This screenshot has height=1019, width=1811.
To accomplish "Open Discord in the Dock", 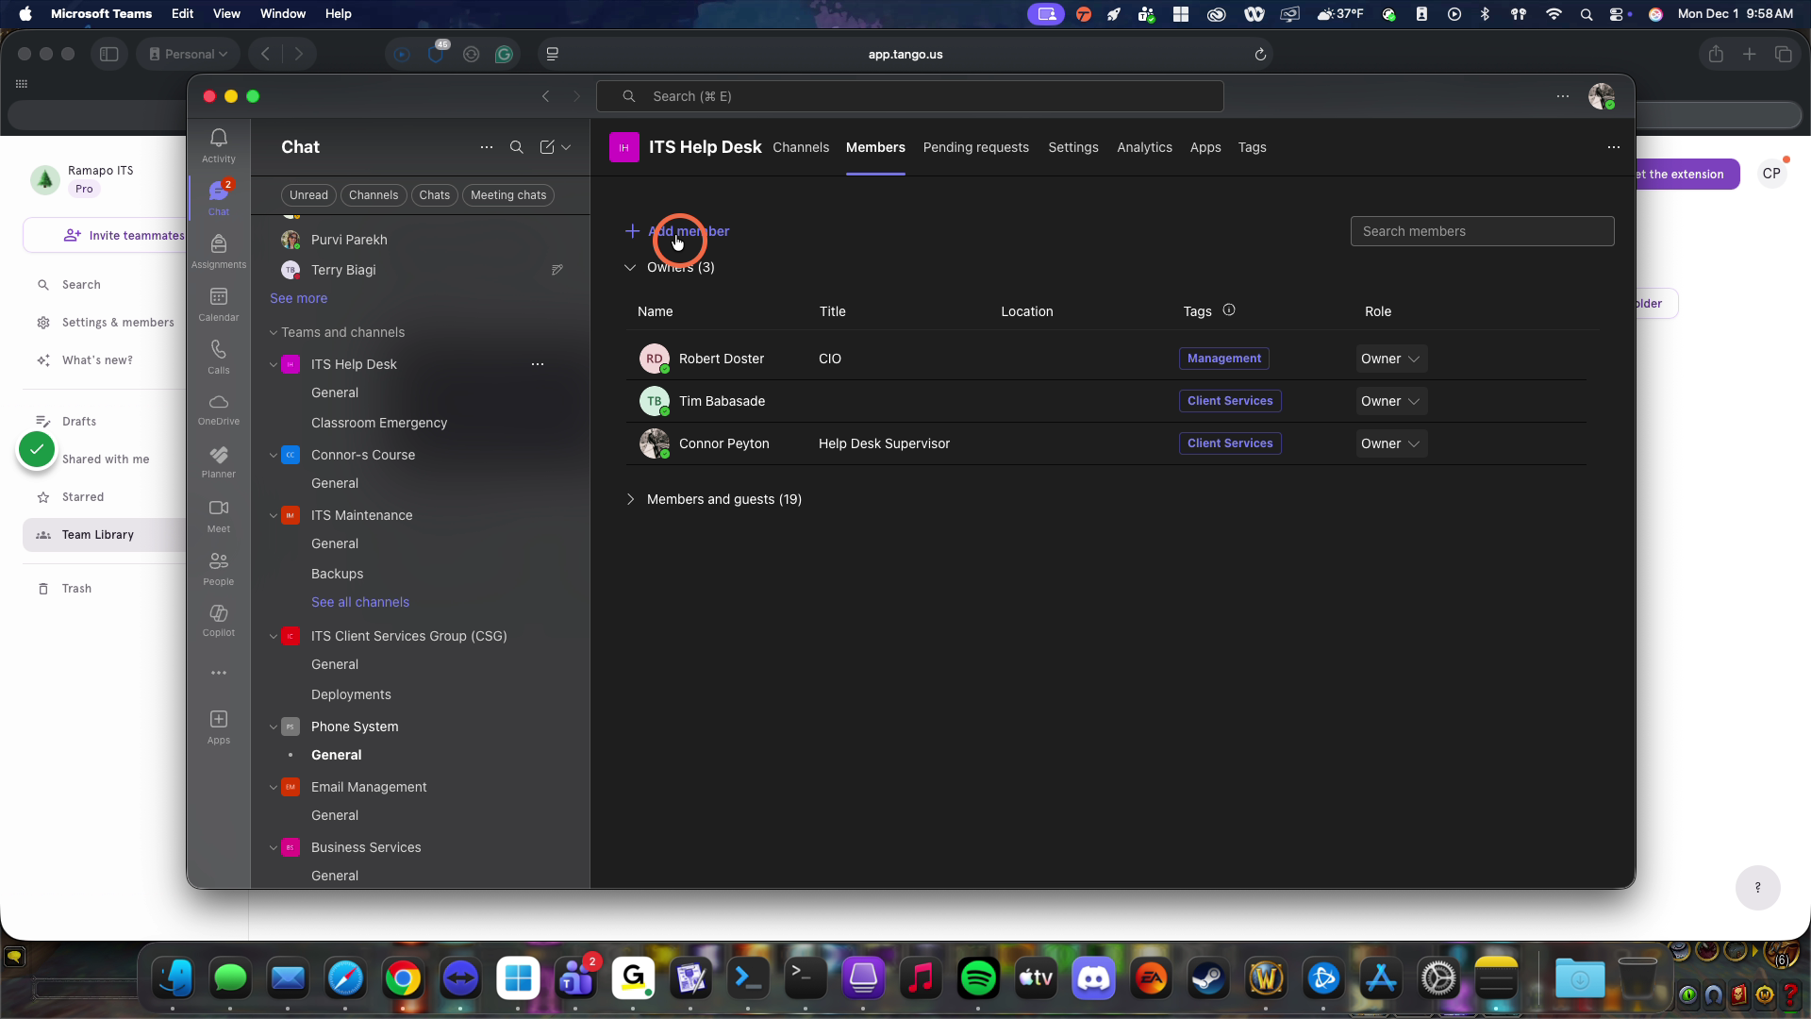I will click(1092, 978).
